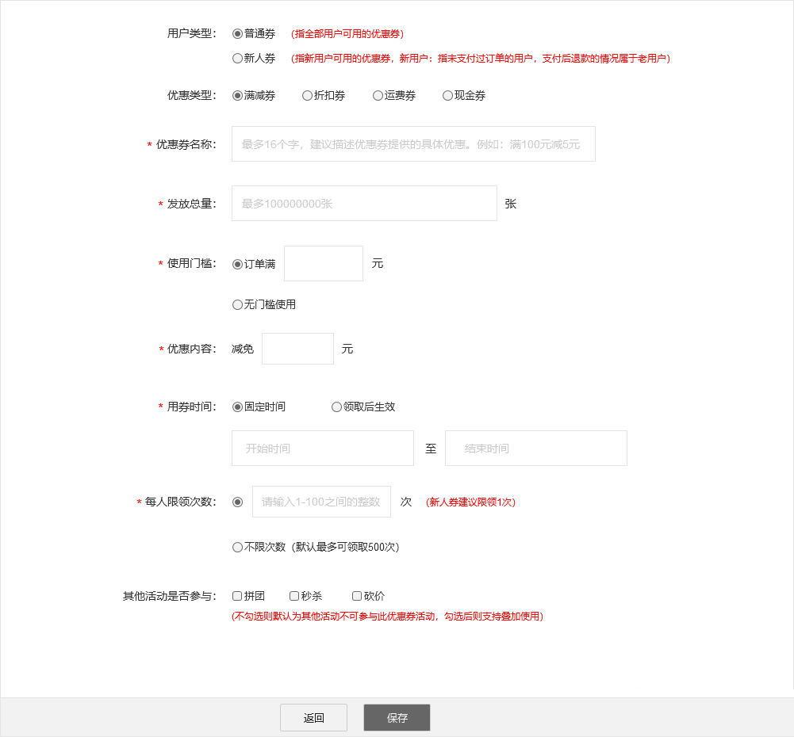
Task: Click the 每人限领次数 label
Action: pos(180,502)
